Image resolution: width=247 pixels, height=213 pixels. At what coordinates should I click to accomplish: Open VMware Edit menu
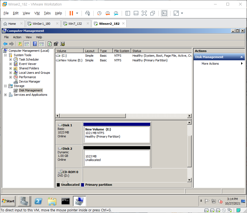(16, 13)
